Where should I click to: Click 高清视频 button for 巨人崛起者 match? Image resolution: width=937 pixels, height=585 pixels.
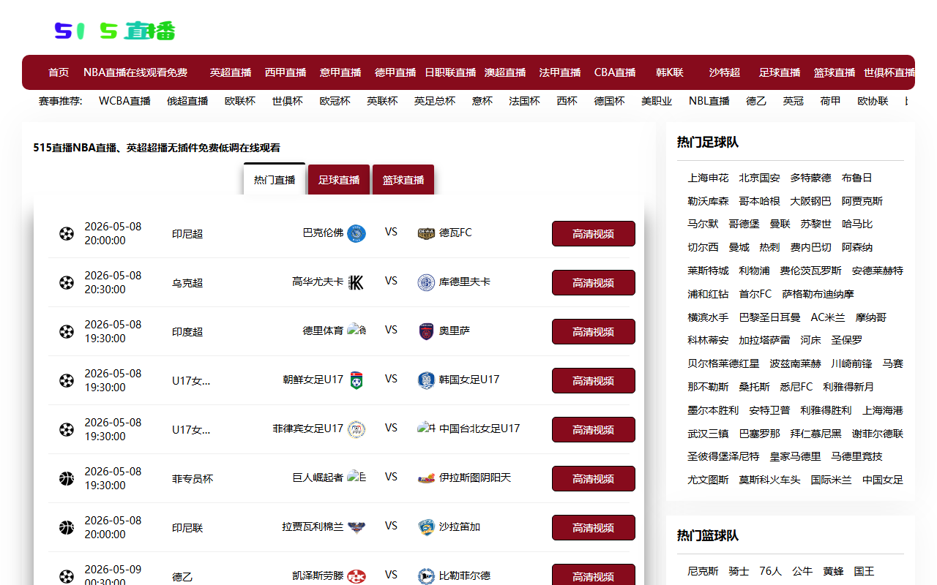pyautogui.click(x=594, y=479)
